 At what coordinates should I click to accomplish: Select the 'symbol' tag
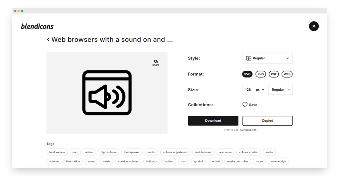coord(198,161)
